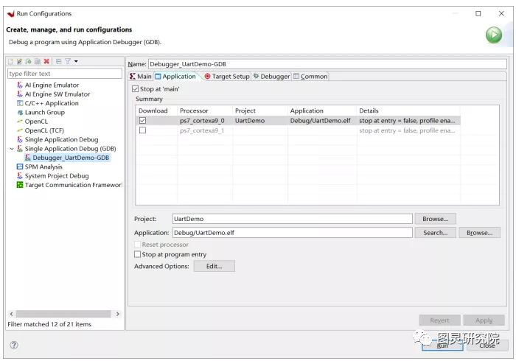Viewport: 516px width, 361px height.
Task: Click the C/C++ Application icon
Action: [x=20, y=103]
